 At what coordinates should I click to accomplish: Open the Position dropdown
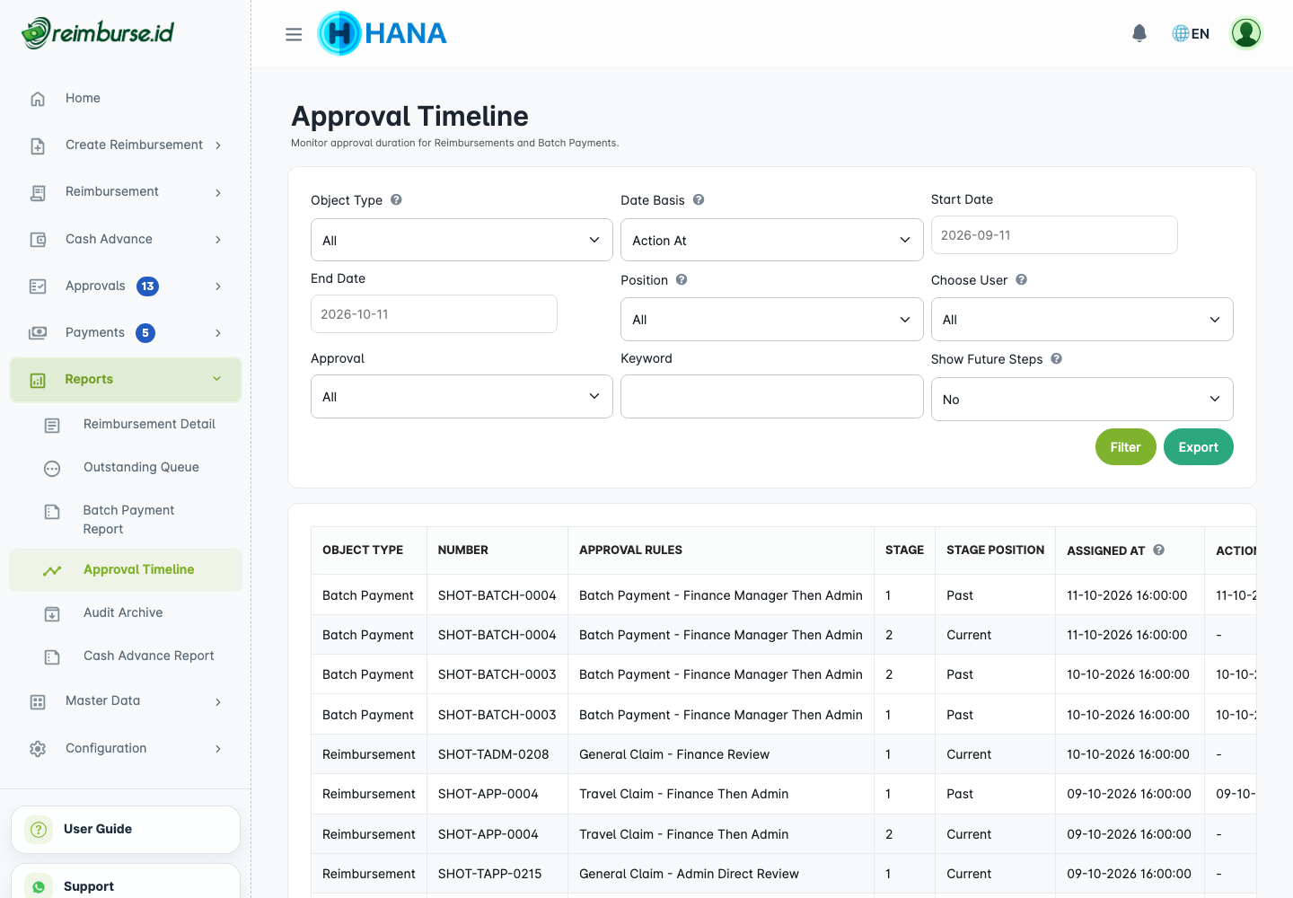(772, 319)
